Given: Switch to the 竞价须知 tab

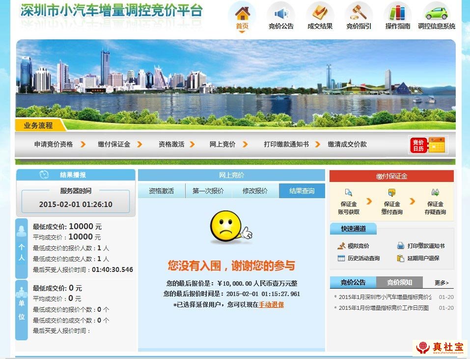Looking at the screenshot, I should [x=399, y=282].
